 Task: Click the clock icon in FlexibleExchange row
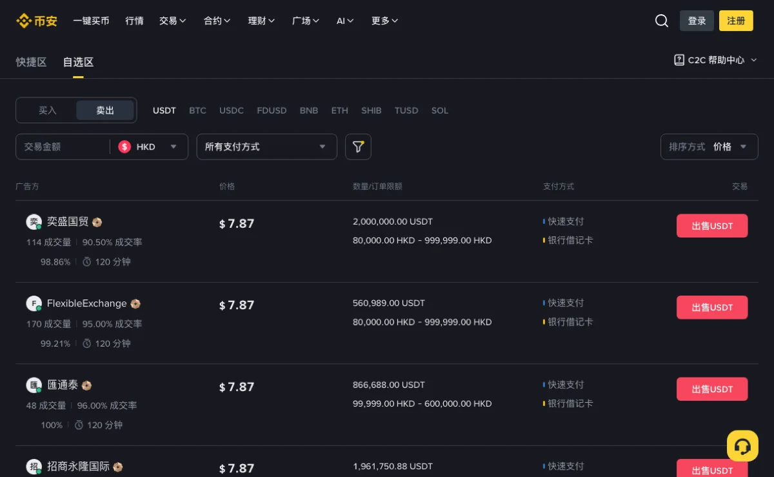click(x=87, y=343)
